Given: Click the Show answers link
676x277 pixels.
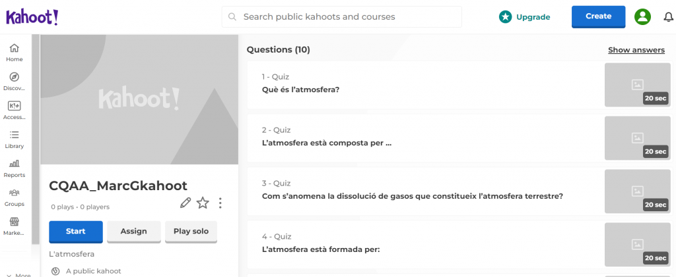Looking at the screenshot, I should [x=636, y=50].
